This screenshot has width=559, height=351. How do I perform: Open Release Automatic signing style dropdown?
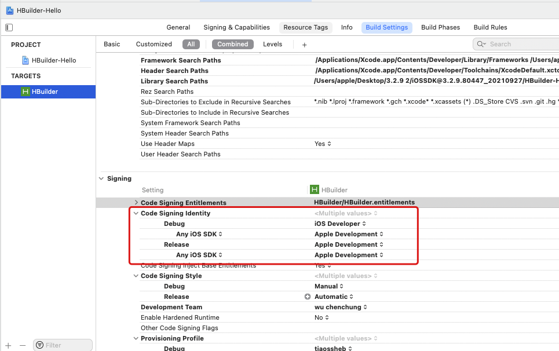[334, 297]
